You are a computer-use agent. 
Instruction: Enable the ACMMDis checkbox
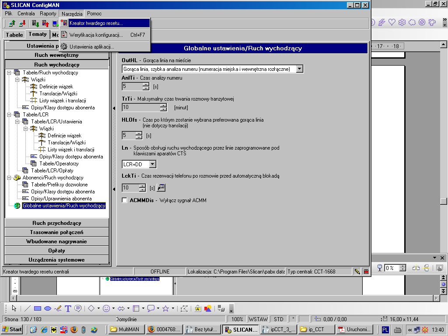125,200
